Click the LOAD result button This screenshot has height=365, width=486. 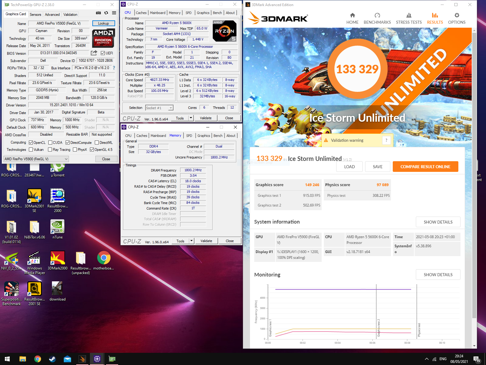click(x=349, y=167)
